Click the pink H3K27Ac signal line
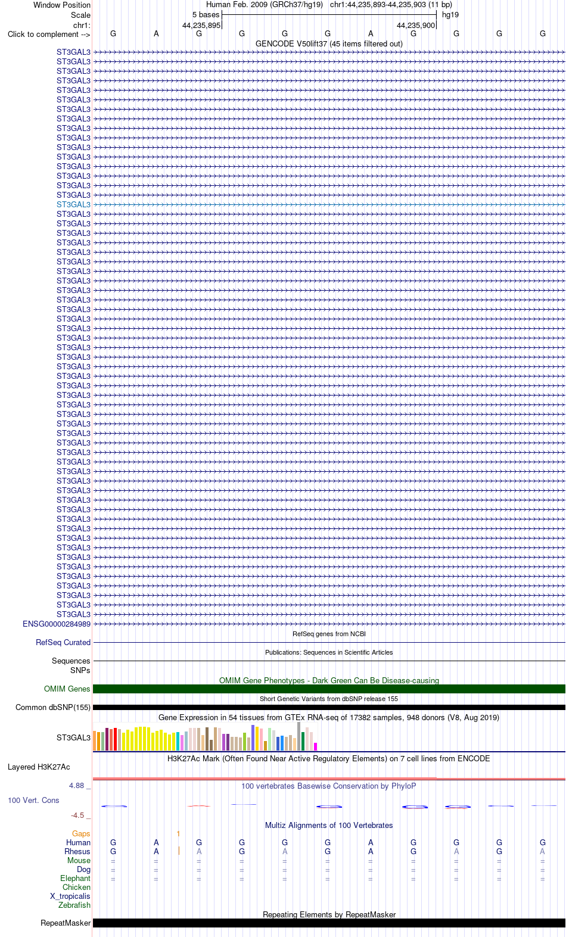The width and height of the screenshot is (566, 937). click(x=329, y=779)
